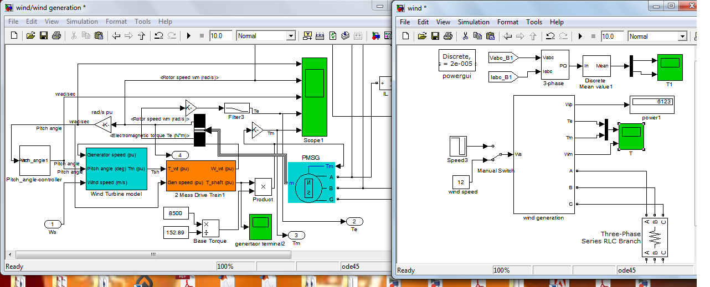Click Cut scissors icon in wind window
710x287 pixels.
click(465, 36)
